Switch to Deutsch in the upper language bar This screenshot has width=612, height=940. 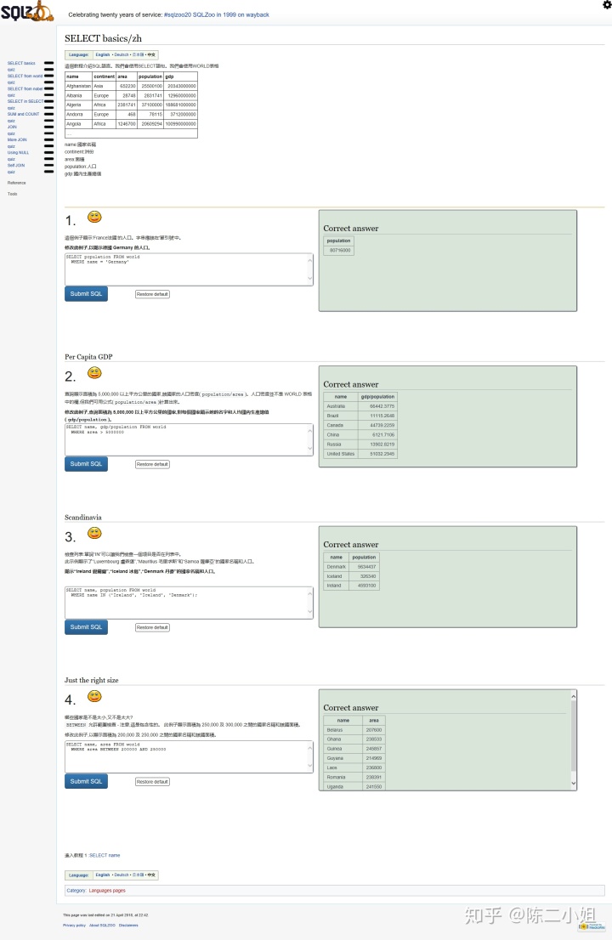click(x=122, y=54)
